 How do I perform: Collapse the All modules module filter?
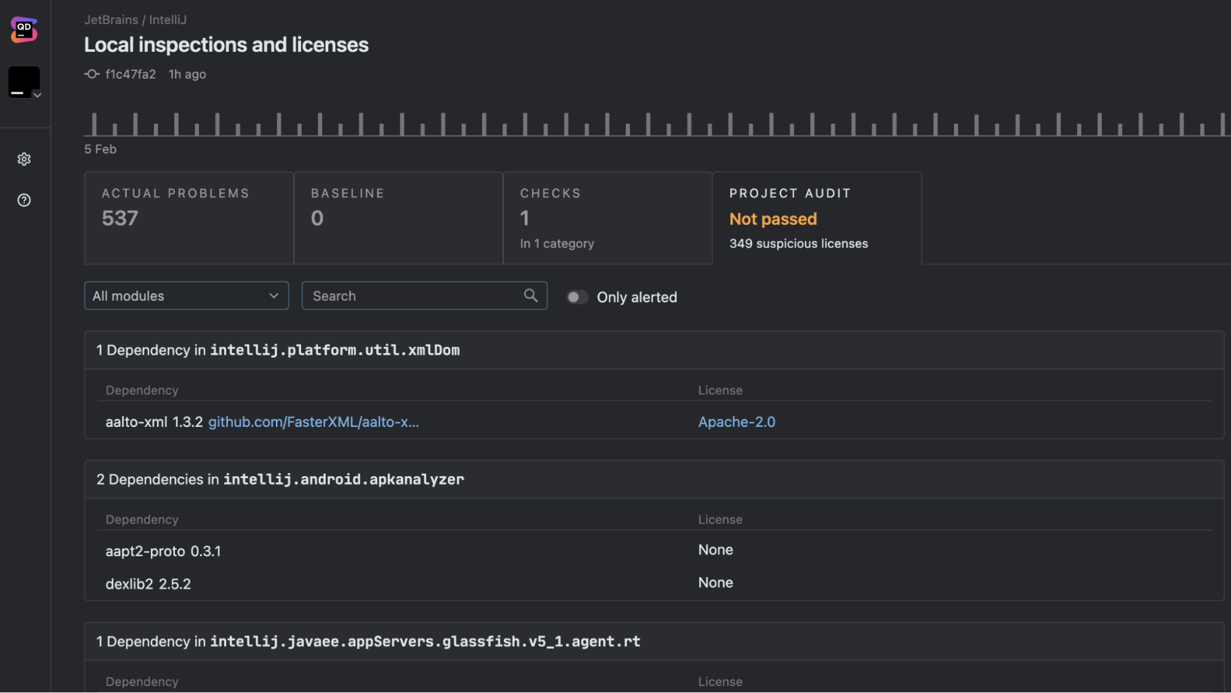tap(273, 296)
